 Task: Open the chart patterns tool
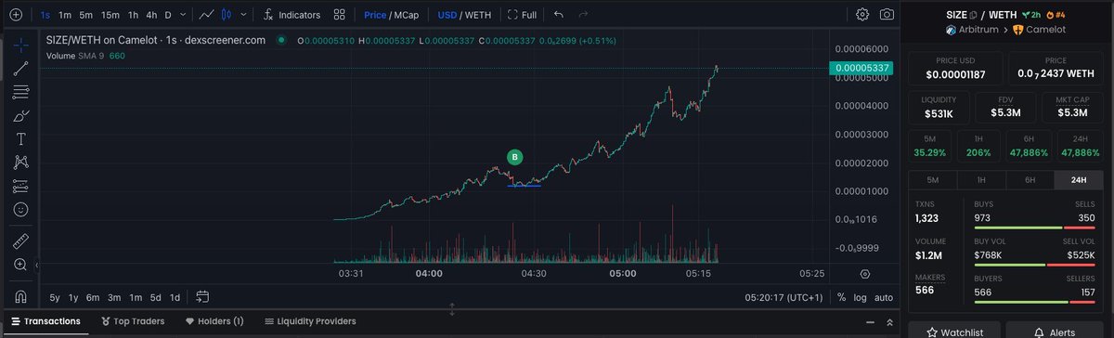click(20, 162)
